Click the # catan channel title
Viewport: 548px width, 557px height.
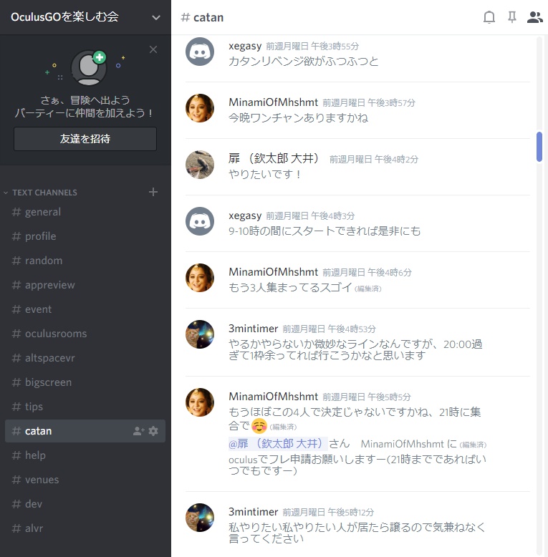[202, 17]
